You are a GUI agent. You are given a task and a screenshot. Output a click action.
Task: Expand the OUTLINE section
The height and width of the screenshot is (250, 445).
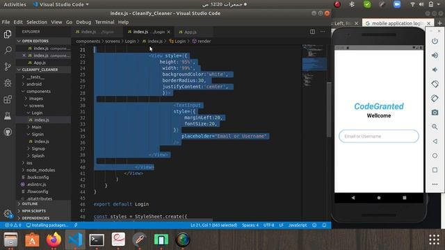pyautogui.click(x=29, y=203)
